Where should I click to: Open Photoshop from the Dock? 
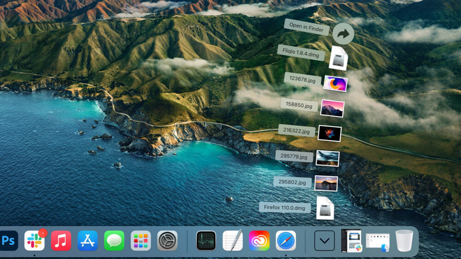(x=9, y=241)
